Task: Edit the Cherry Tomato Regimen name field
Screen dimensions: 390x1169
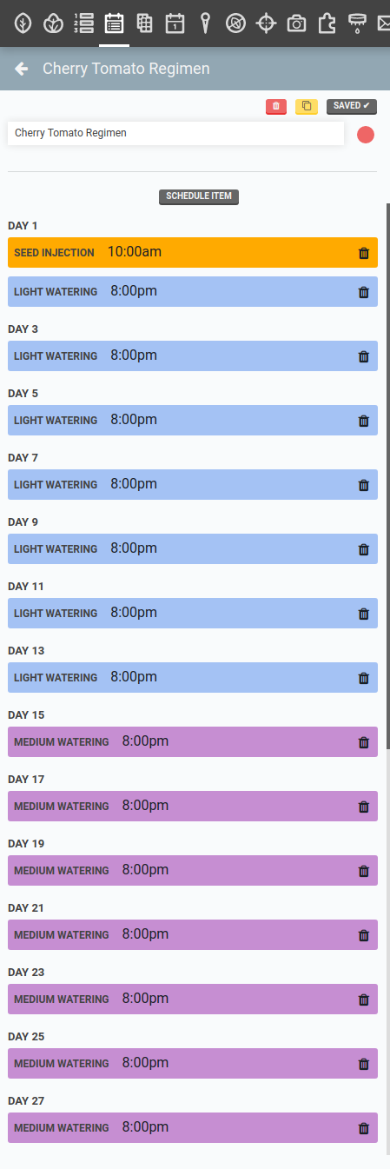Action: [176, 133]
